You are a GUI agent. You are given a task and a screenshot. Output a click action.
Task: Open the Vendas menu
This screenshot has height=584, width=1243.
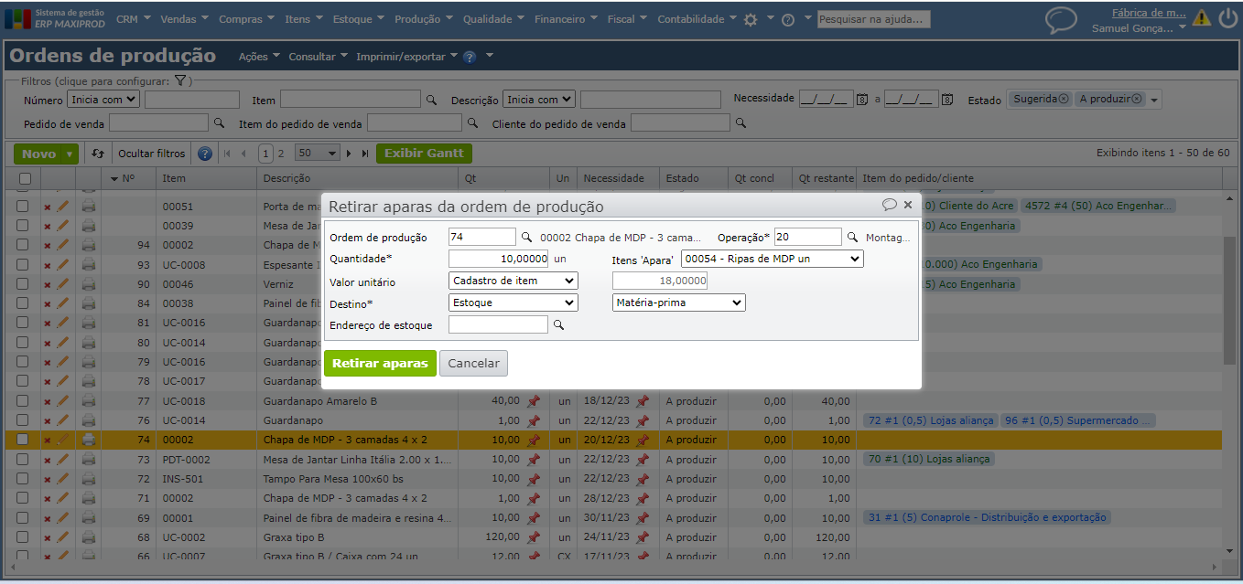click(185, 19)
